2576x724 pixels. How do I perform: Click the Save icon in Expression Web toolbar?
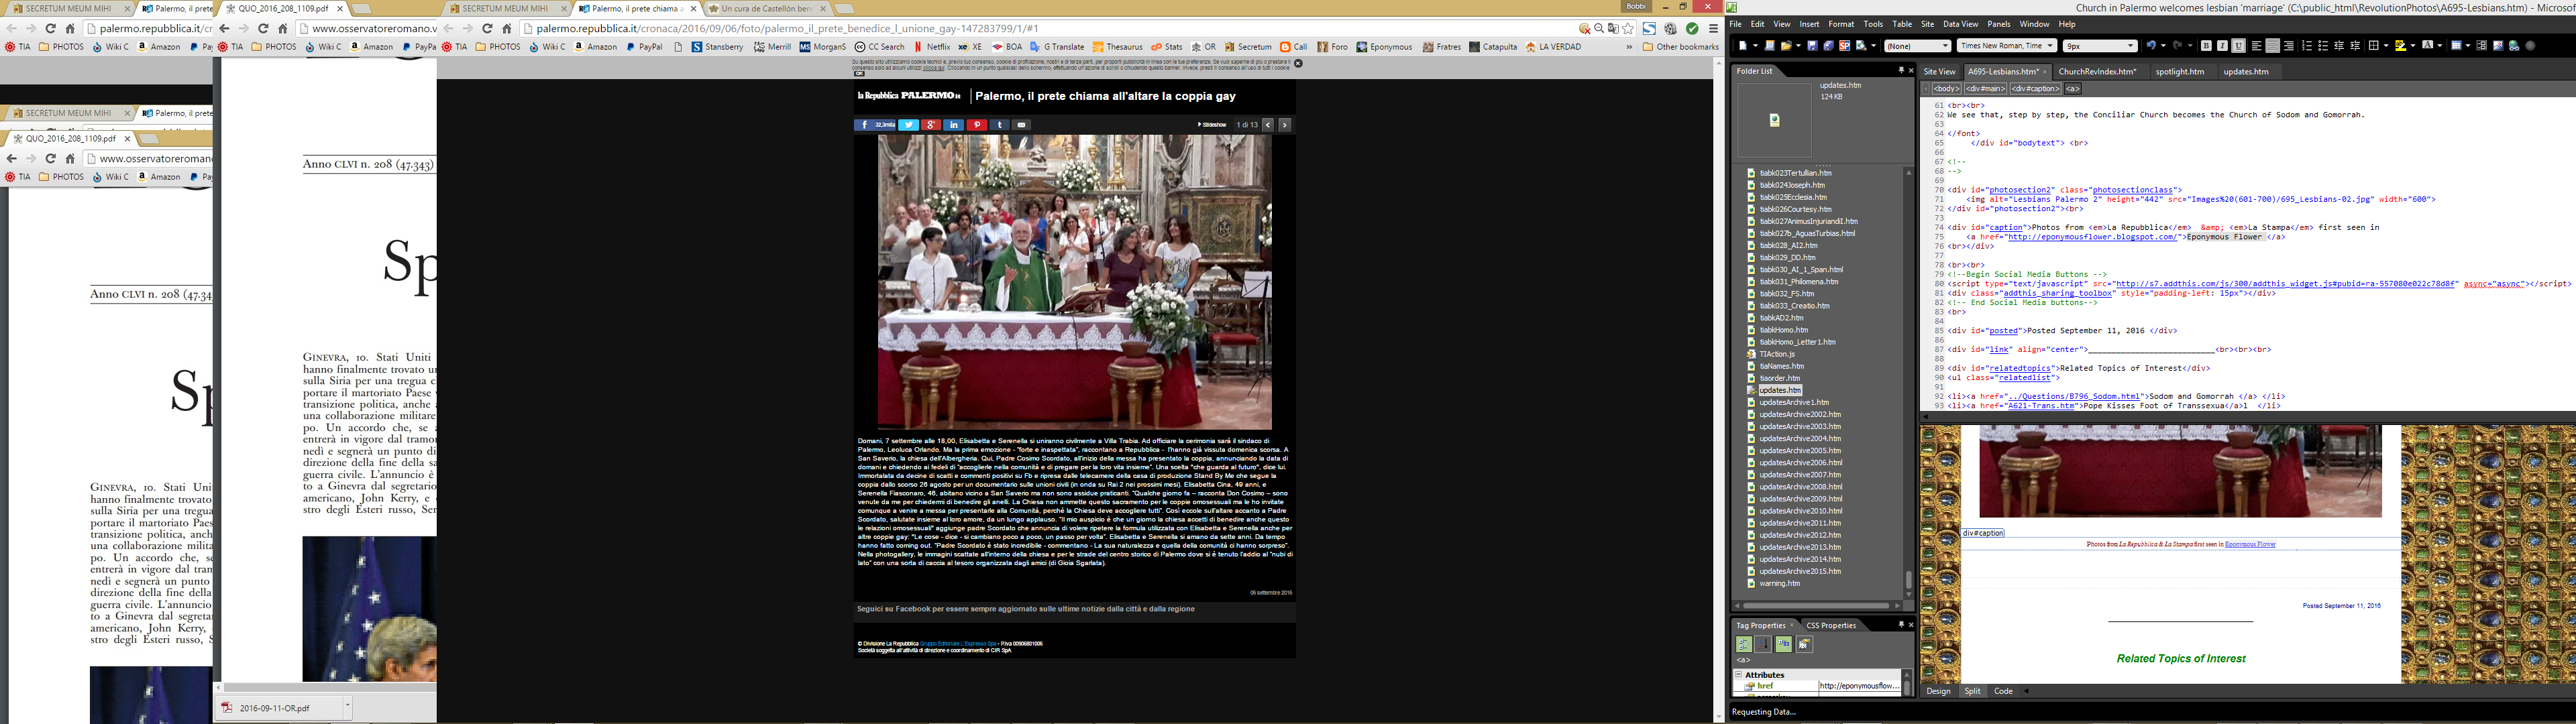1813,46
